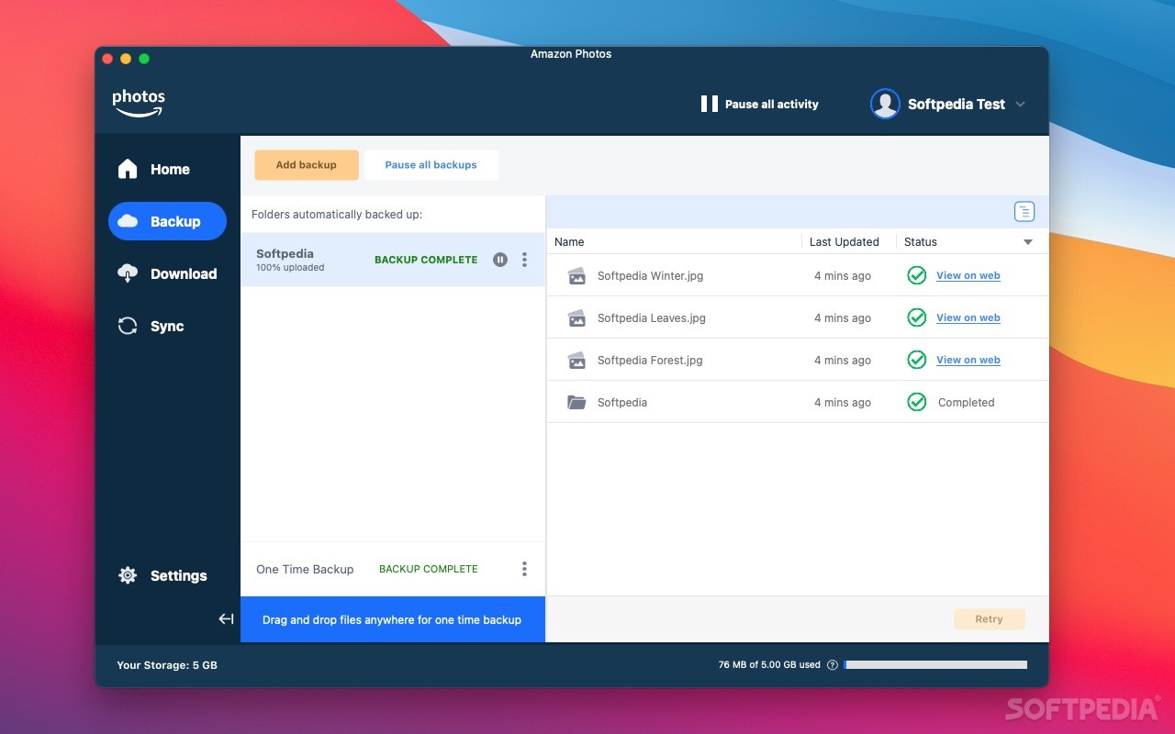Viewport: 1175px width, 734px height.
Task: Collapse the sidebar with the arrow icon
Action: pyautogui.click(x=226, y=619)
